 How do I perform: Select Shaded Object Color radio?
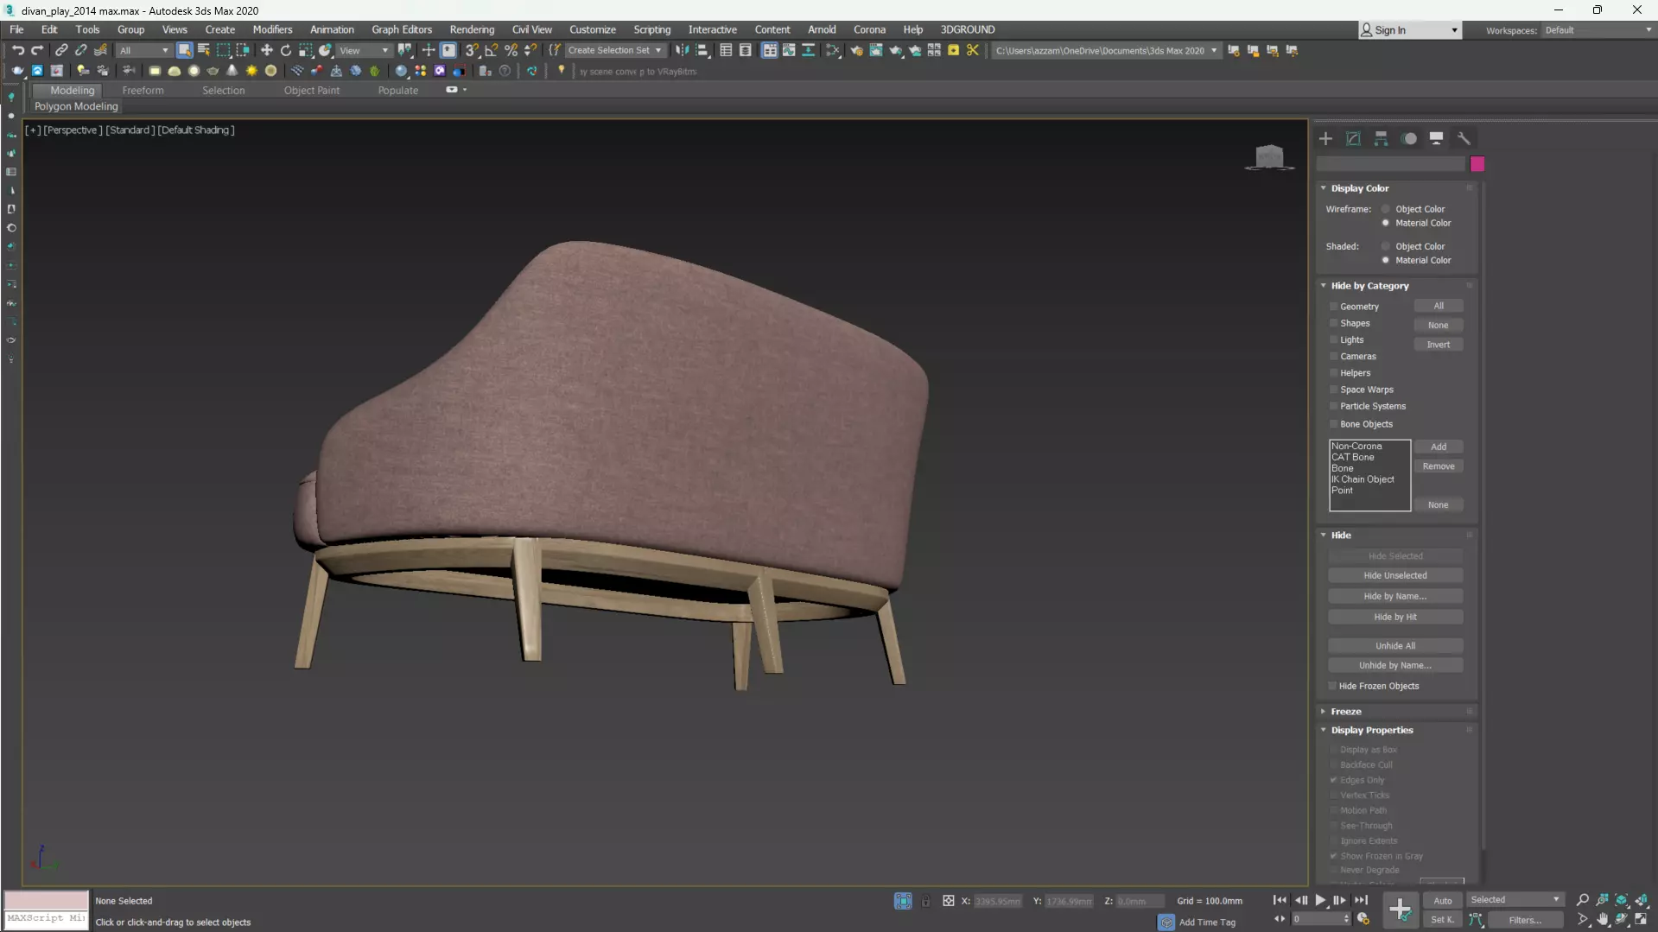click(1386, 246)
